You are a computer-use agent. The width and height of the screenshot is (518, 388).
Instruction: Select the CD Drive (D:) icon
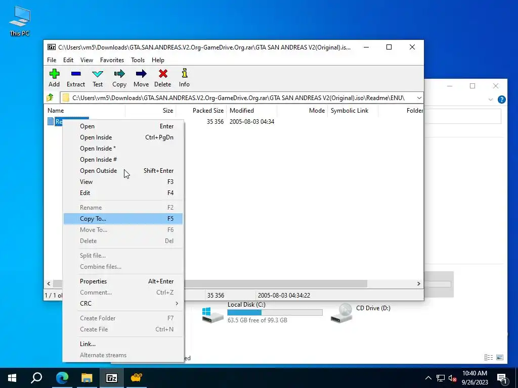pos(341,313)
